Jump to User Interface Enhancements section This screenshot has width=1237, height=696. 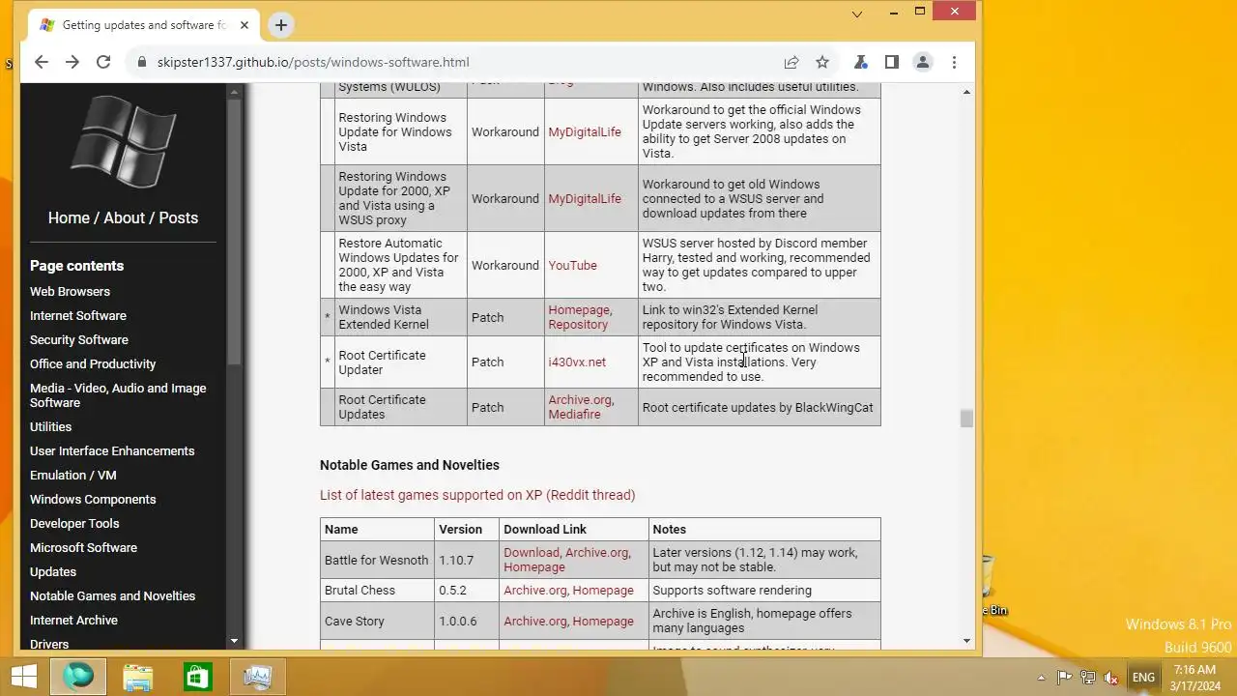click(x=112, y=450)
